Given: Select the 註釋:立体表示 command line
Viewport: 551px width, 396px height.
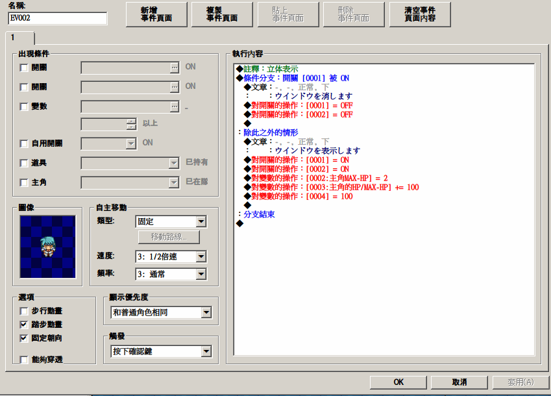Looking at the screenshot, I should coord(267,69).
